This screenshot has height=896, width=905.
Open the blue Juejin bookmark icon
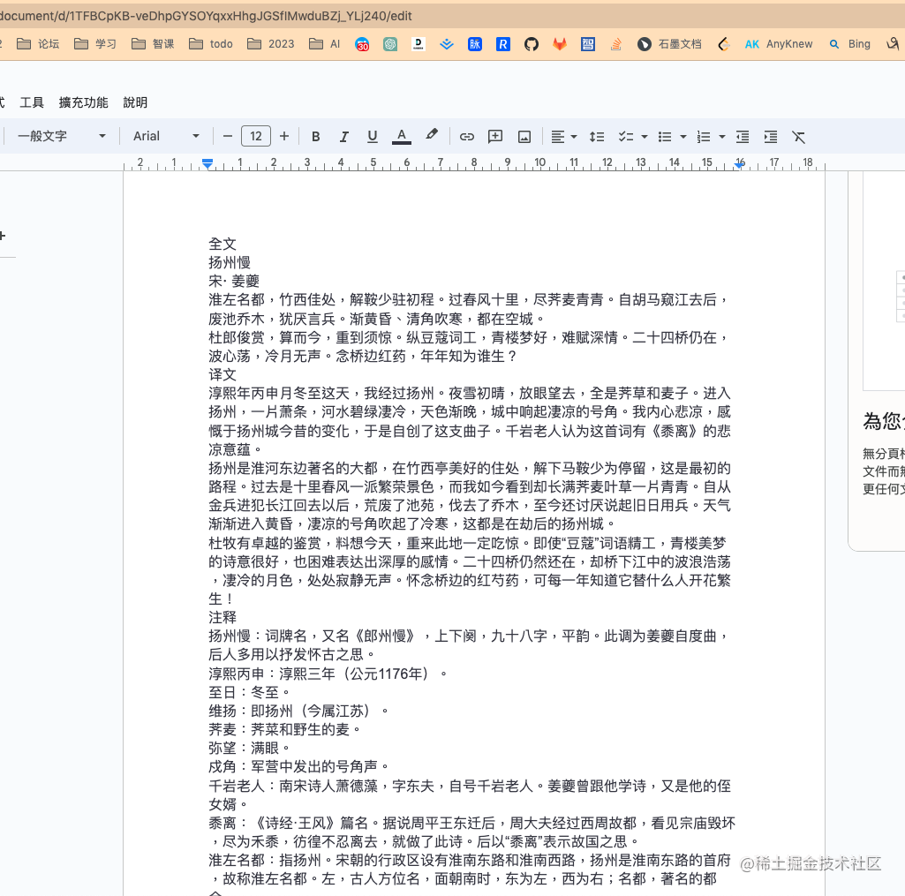446,44
